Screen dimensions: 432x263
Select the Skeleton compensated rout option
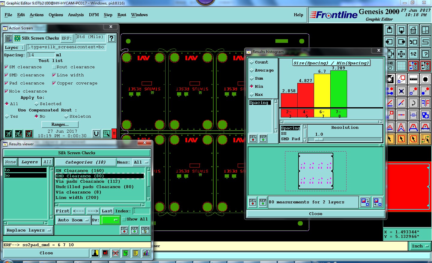[66, 117]
